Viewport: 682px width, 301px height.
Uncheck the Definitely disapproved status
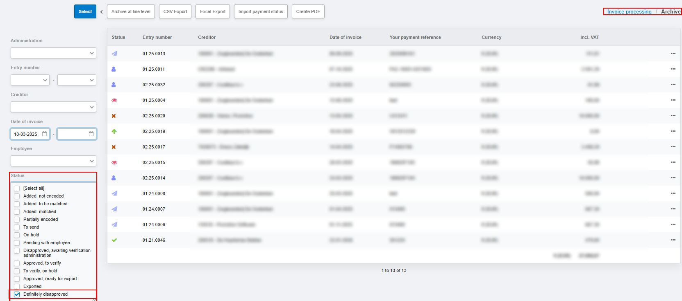point(17,294)
